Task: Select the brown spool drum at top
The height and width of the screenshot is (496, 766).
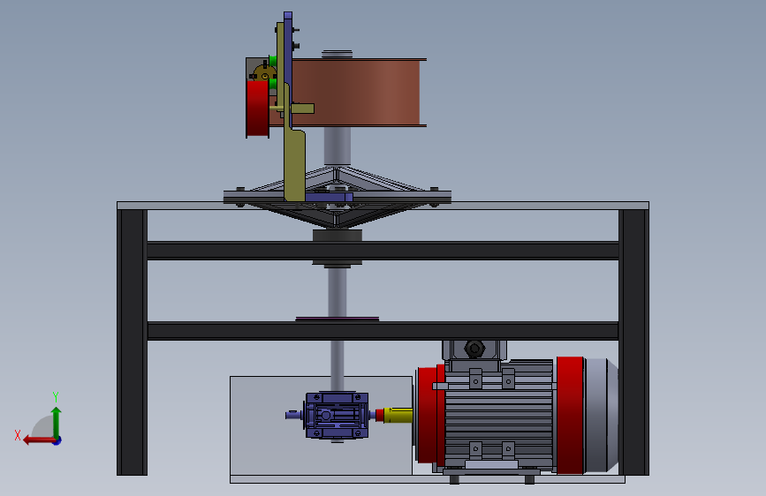Action: point(359,93)
